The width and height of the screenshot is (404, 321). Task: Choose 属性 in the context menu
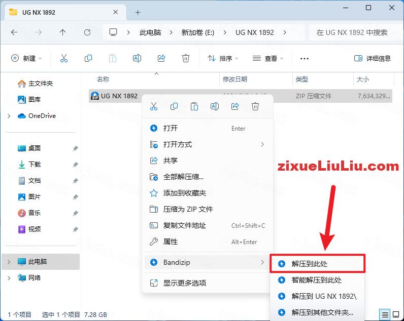(208, 242)
